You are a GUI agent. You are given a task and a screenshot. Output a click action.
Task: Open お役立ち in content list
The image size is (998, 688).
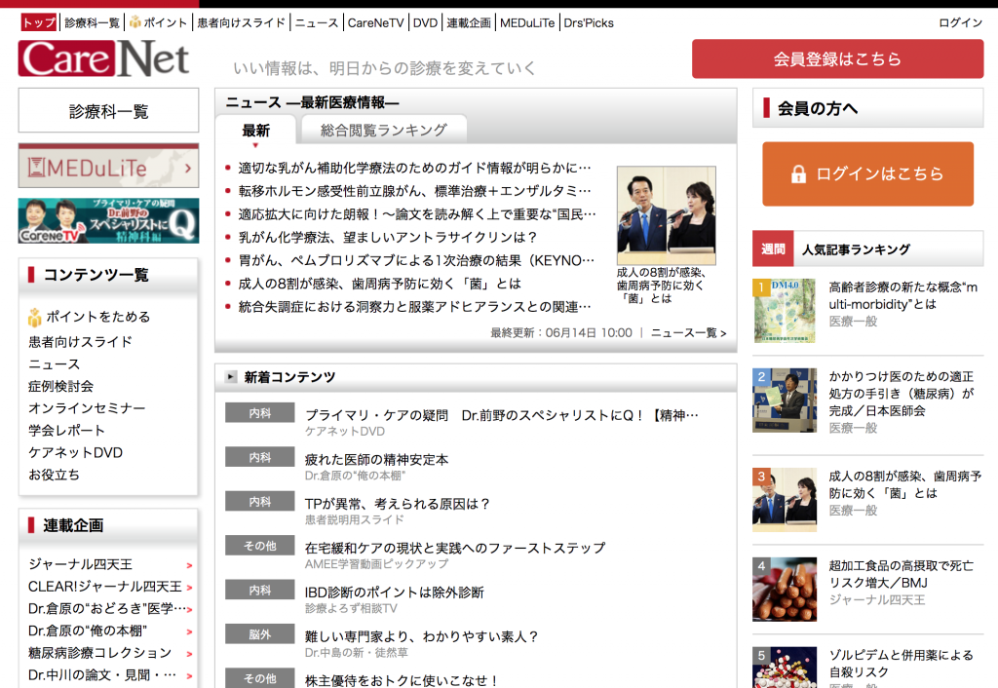(x=55, y=475)
